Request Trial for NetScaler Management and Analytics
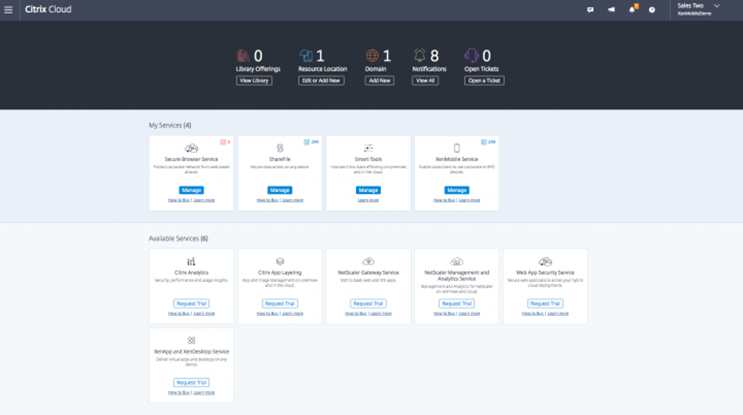Screen dimensions: 743x415 pos(457,303)
